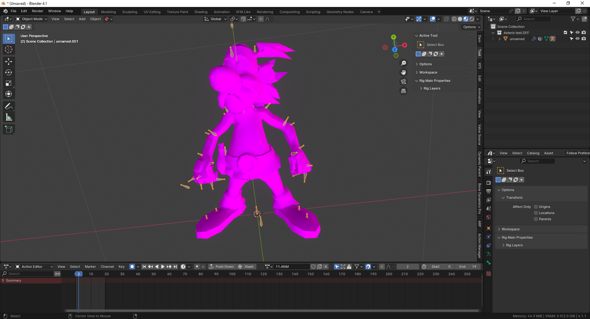Viewport: 590px width, 319px height.
Task: Open Object properties tab (orange square)
Action: [x=489, y=228]
